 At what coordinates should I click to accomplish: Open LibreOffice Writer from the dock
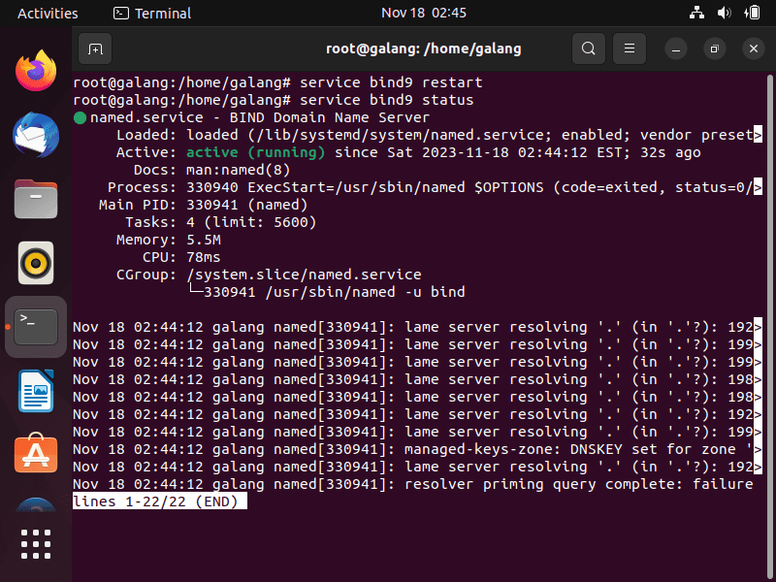tap(36, 391)
